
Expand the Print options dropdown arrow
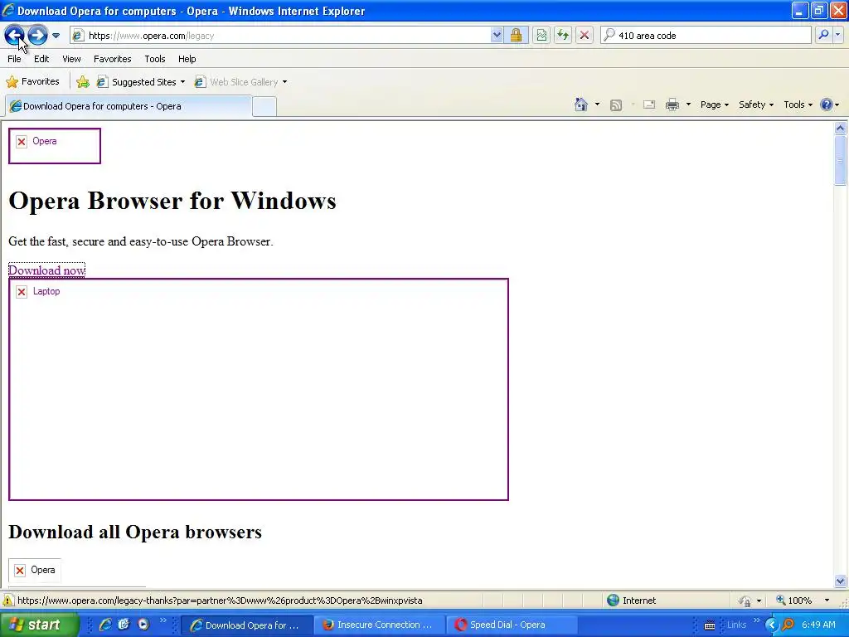(x=688, y=105)
